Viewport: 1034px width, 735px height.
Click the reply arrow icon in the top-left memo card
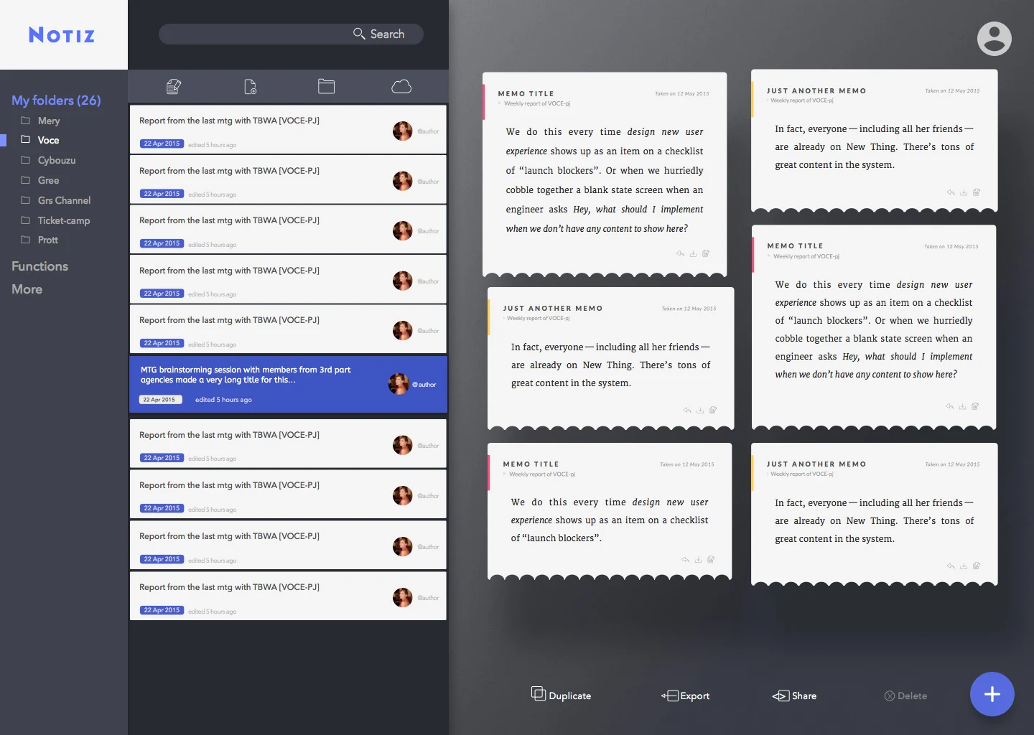click(680, 253)
